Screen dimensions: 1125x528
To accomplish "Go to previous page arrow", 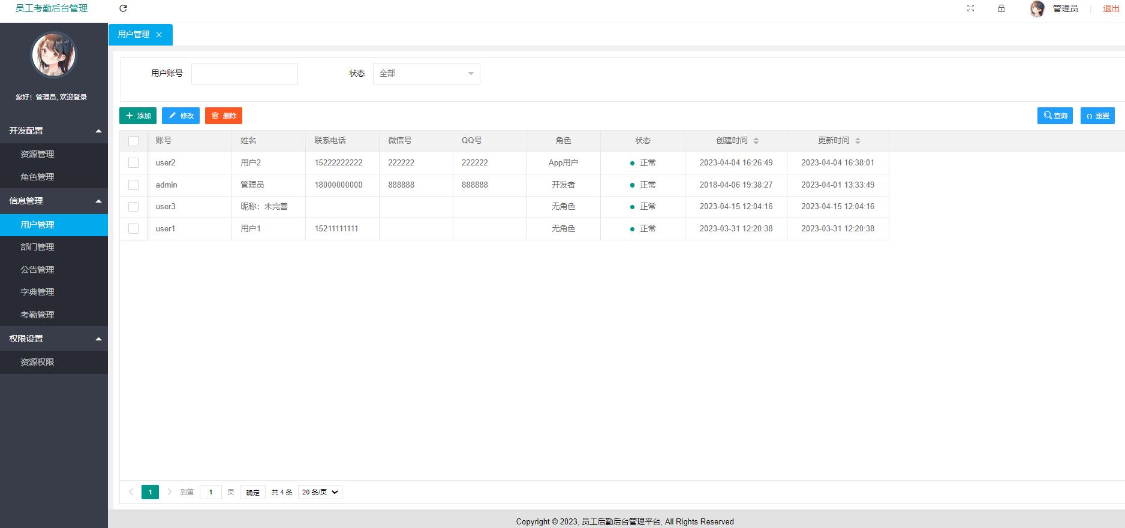I will tap(131, 492).
